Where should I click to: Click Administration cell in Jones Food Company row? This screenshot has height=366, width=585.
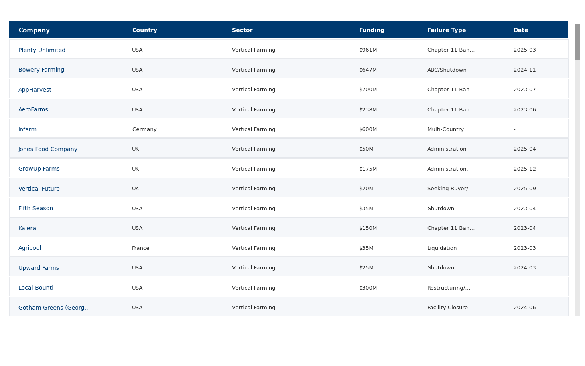pos(447,149)
